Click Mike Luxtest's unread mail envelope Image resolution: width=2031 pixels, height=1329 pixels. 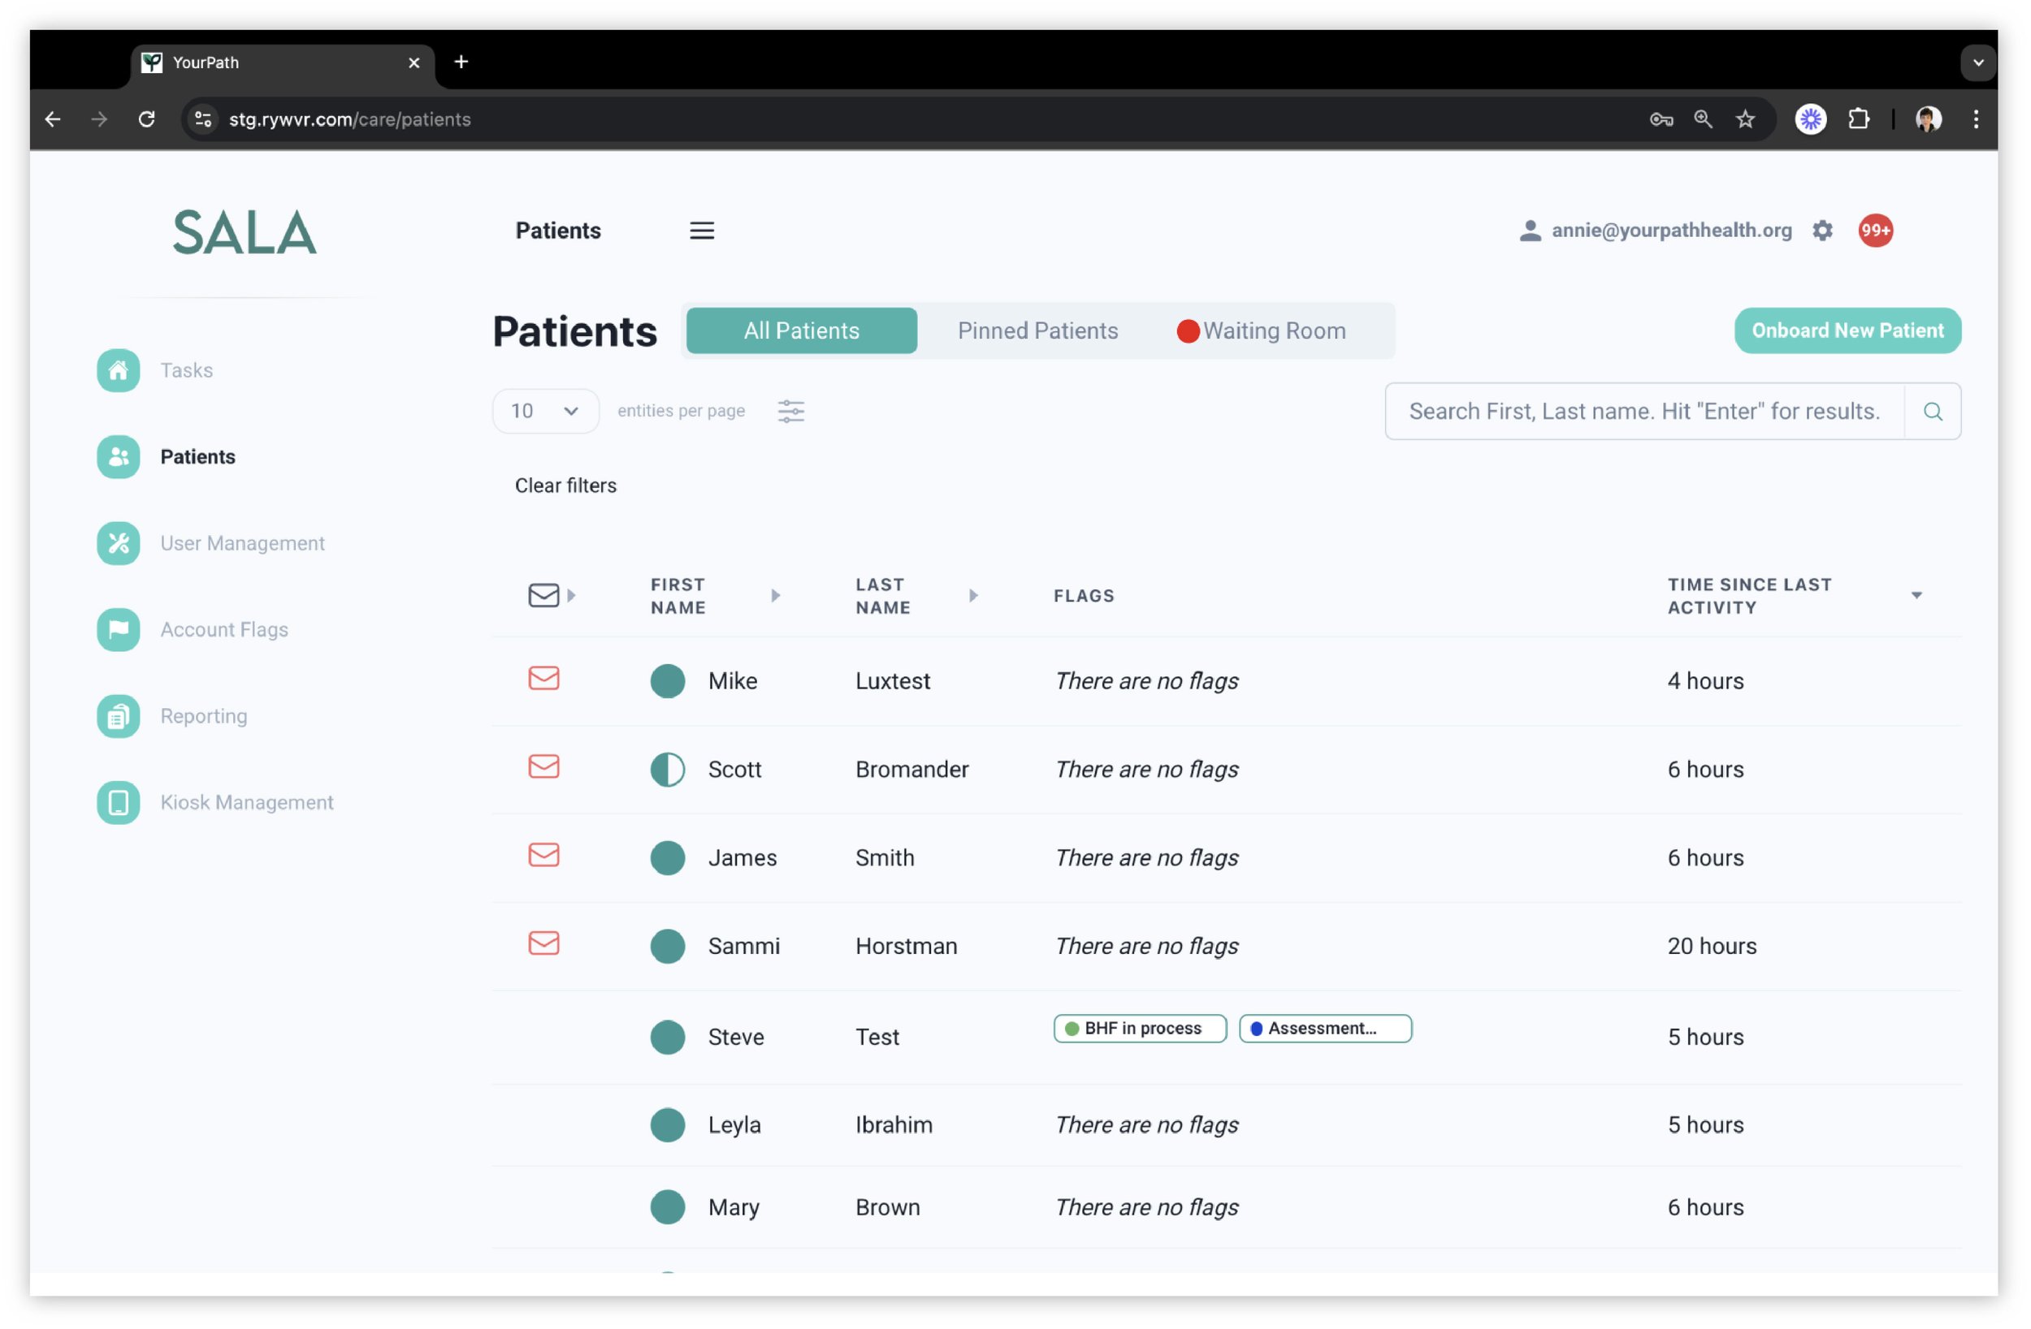click(543, 679)
